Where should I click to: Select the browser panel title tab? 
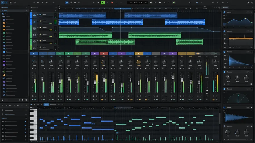click(x=5, y=8)
